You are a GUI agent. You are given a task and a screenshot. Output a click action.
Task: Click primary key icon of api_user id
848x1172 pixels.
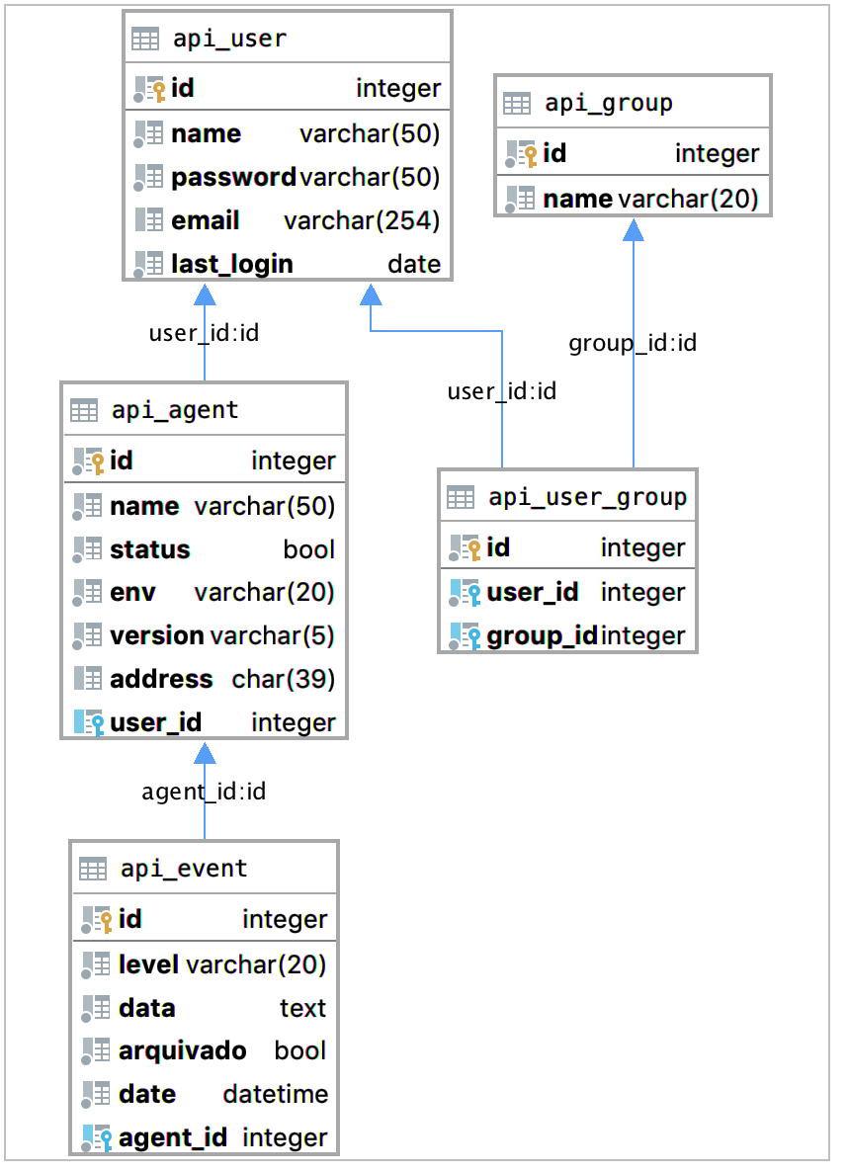pos(149,89)
